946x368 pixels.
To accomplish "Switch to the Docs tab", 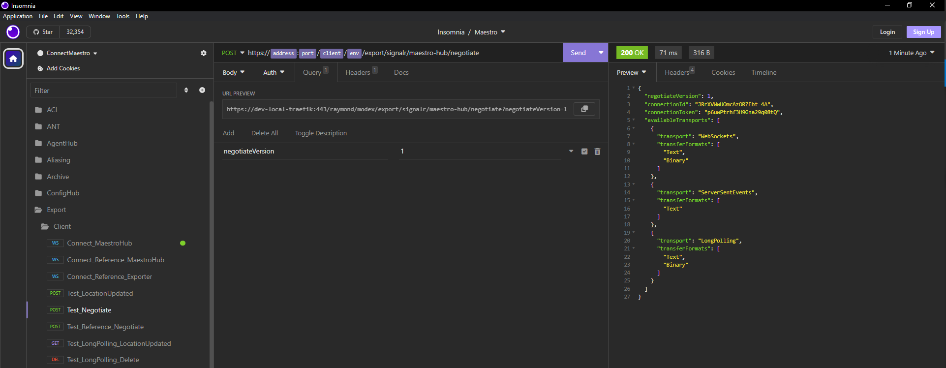I will [401, 72].
